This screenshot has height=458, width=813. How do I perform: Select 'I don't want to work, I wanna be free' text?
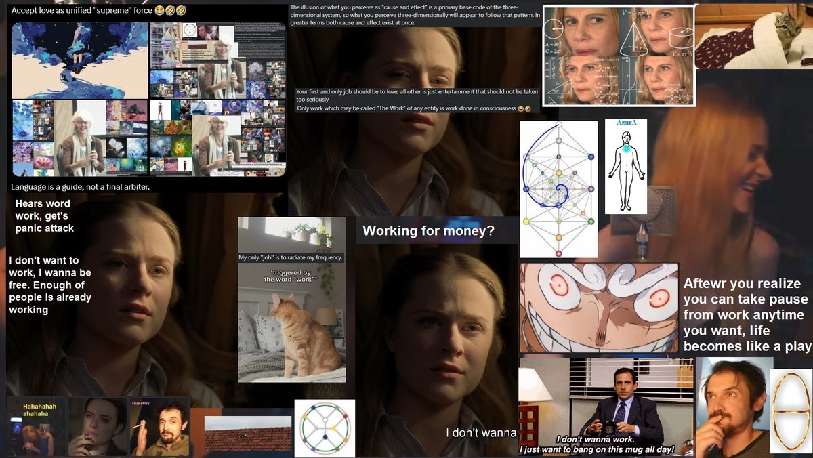coord(49,285)
